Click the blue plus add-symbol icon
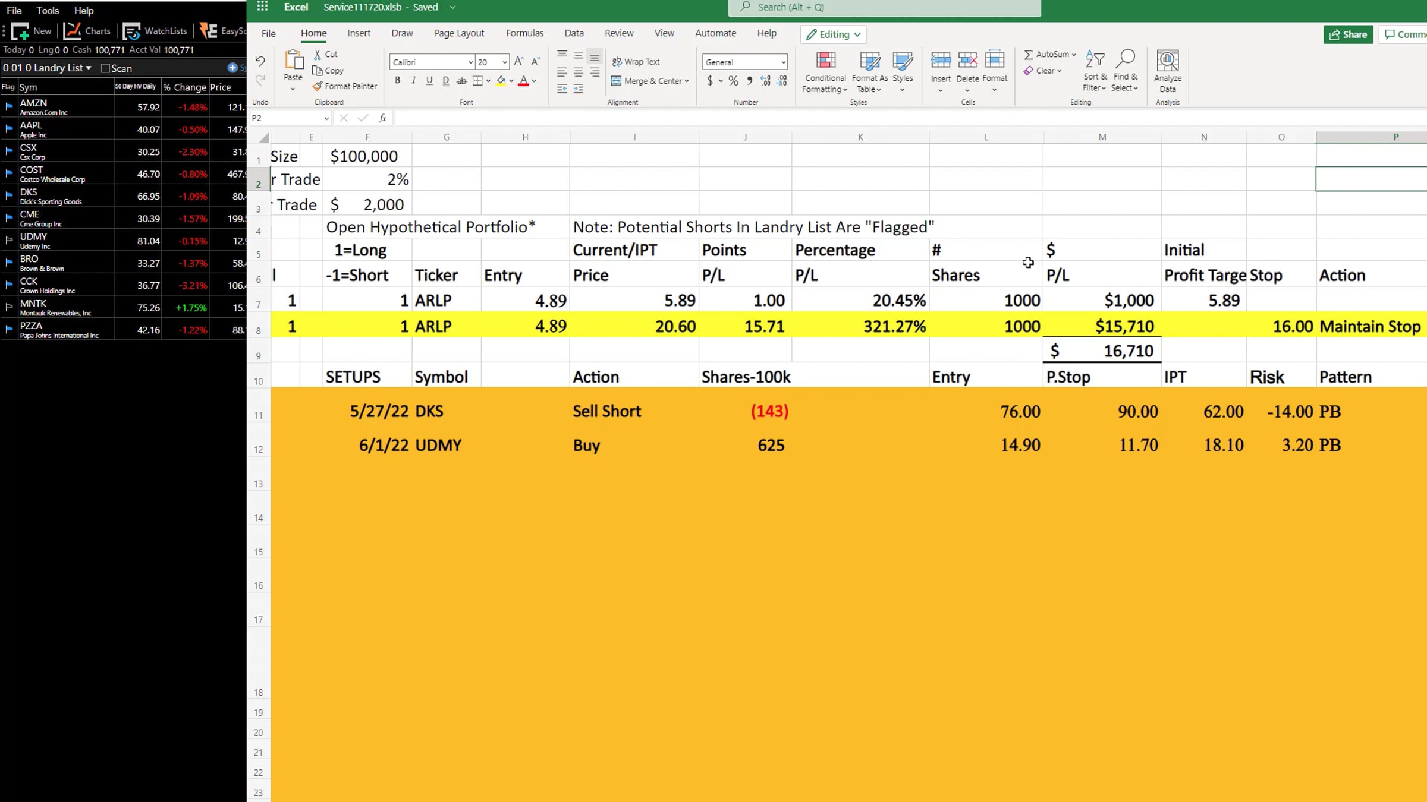The width and height of the screenshot is (1427, 802). pos(232,68)
